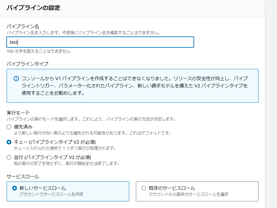Select the キュー execution mode radio button

[x=9, y=142]
